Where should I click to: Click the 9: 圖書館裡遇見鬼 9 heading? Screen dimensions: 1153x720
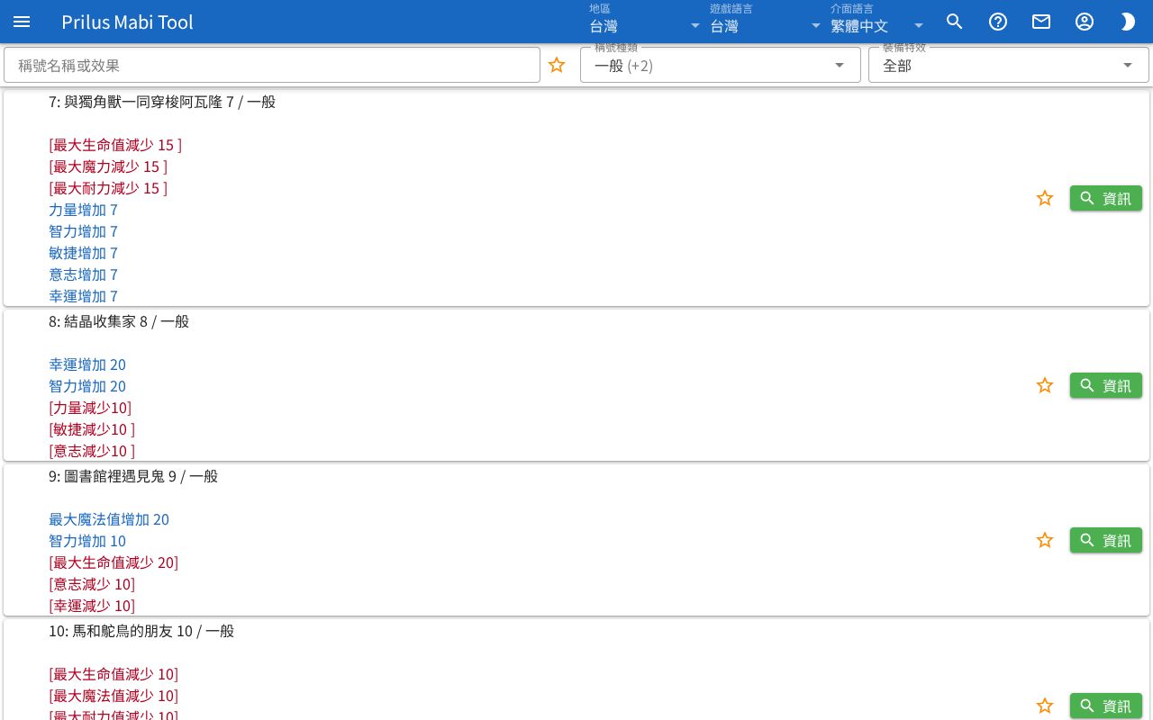133,476
